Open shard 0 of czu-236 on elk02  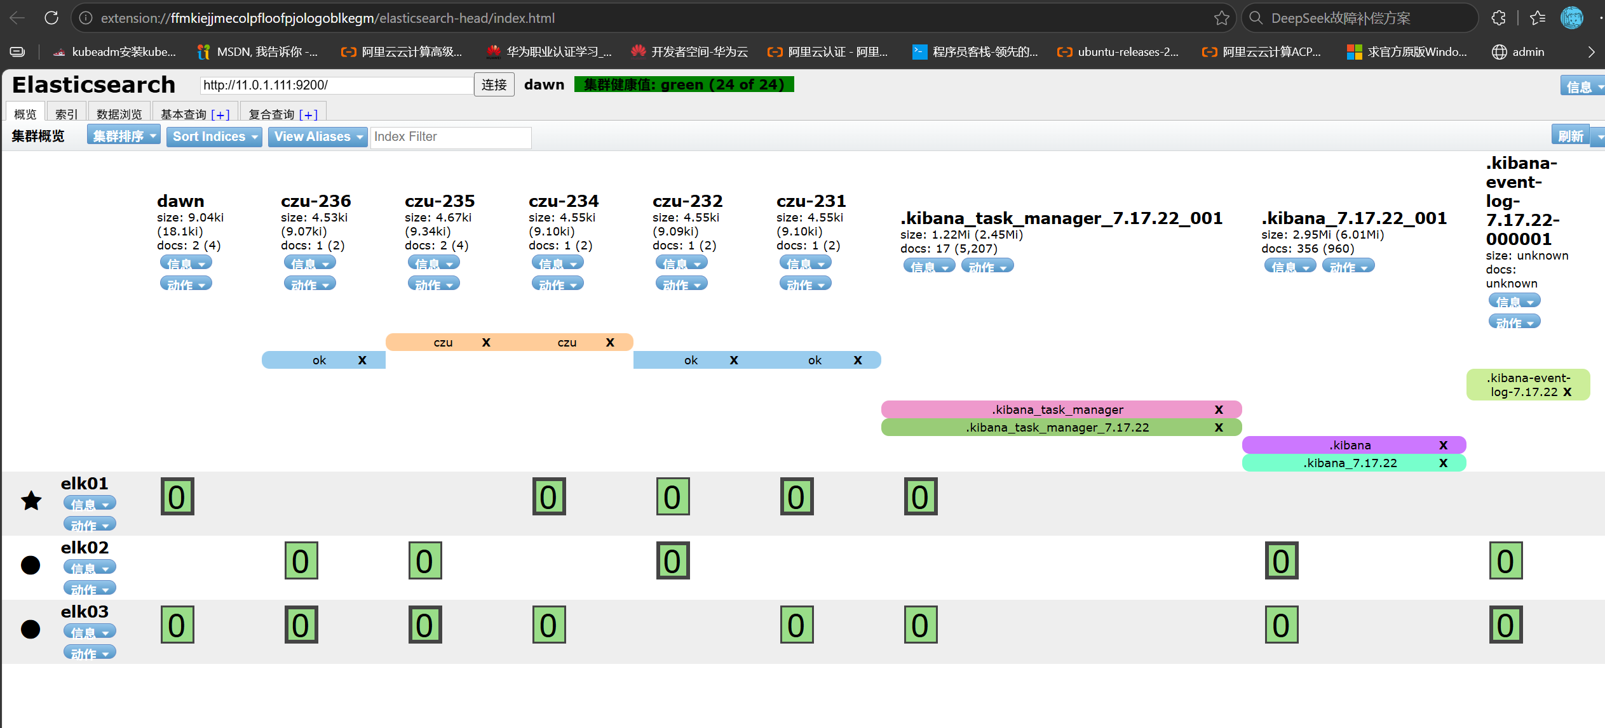point(301,560)
